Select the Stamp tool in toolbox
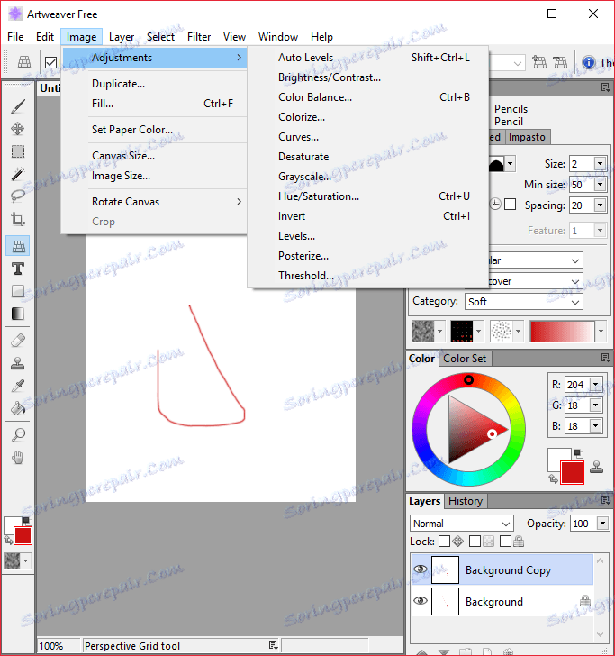Image resolution: width=615 pixels, height=656 pixels. click(x=18, y=363)
